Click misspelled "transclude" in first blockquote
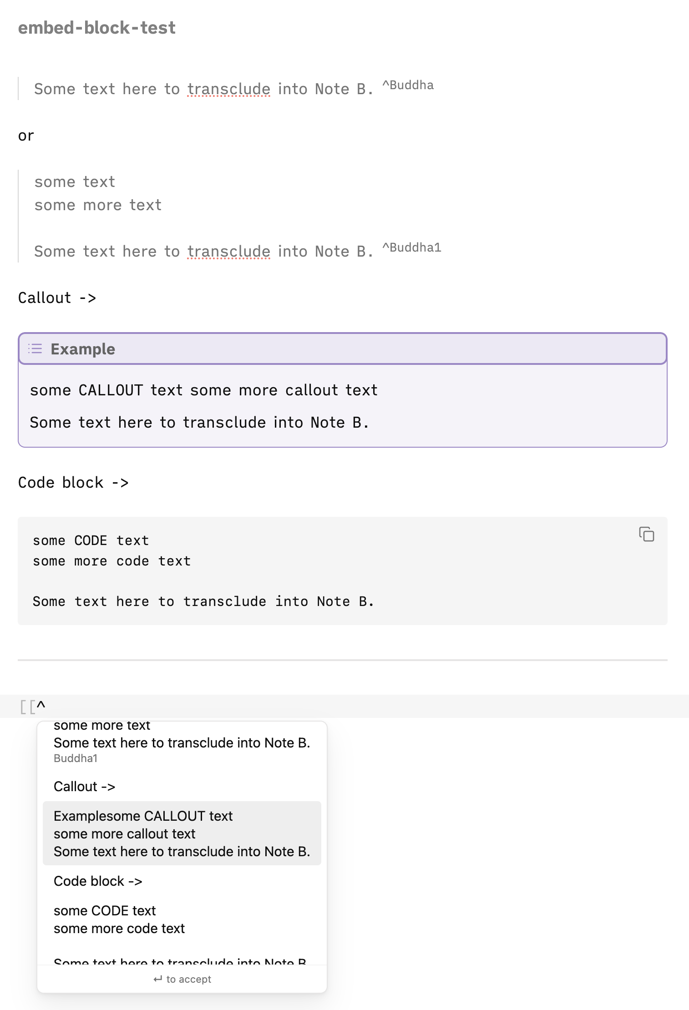The width and height of the screenshot is (689, 1010). (228, 89)
